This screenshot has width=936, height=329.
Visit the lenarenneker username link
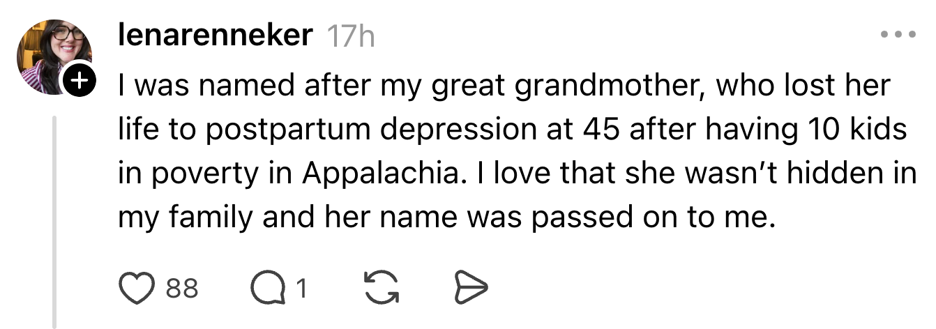pos(216,35)
